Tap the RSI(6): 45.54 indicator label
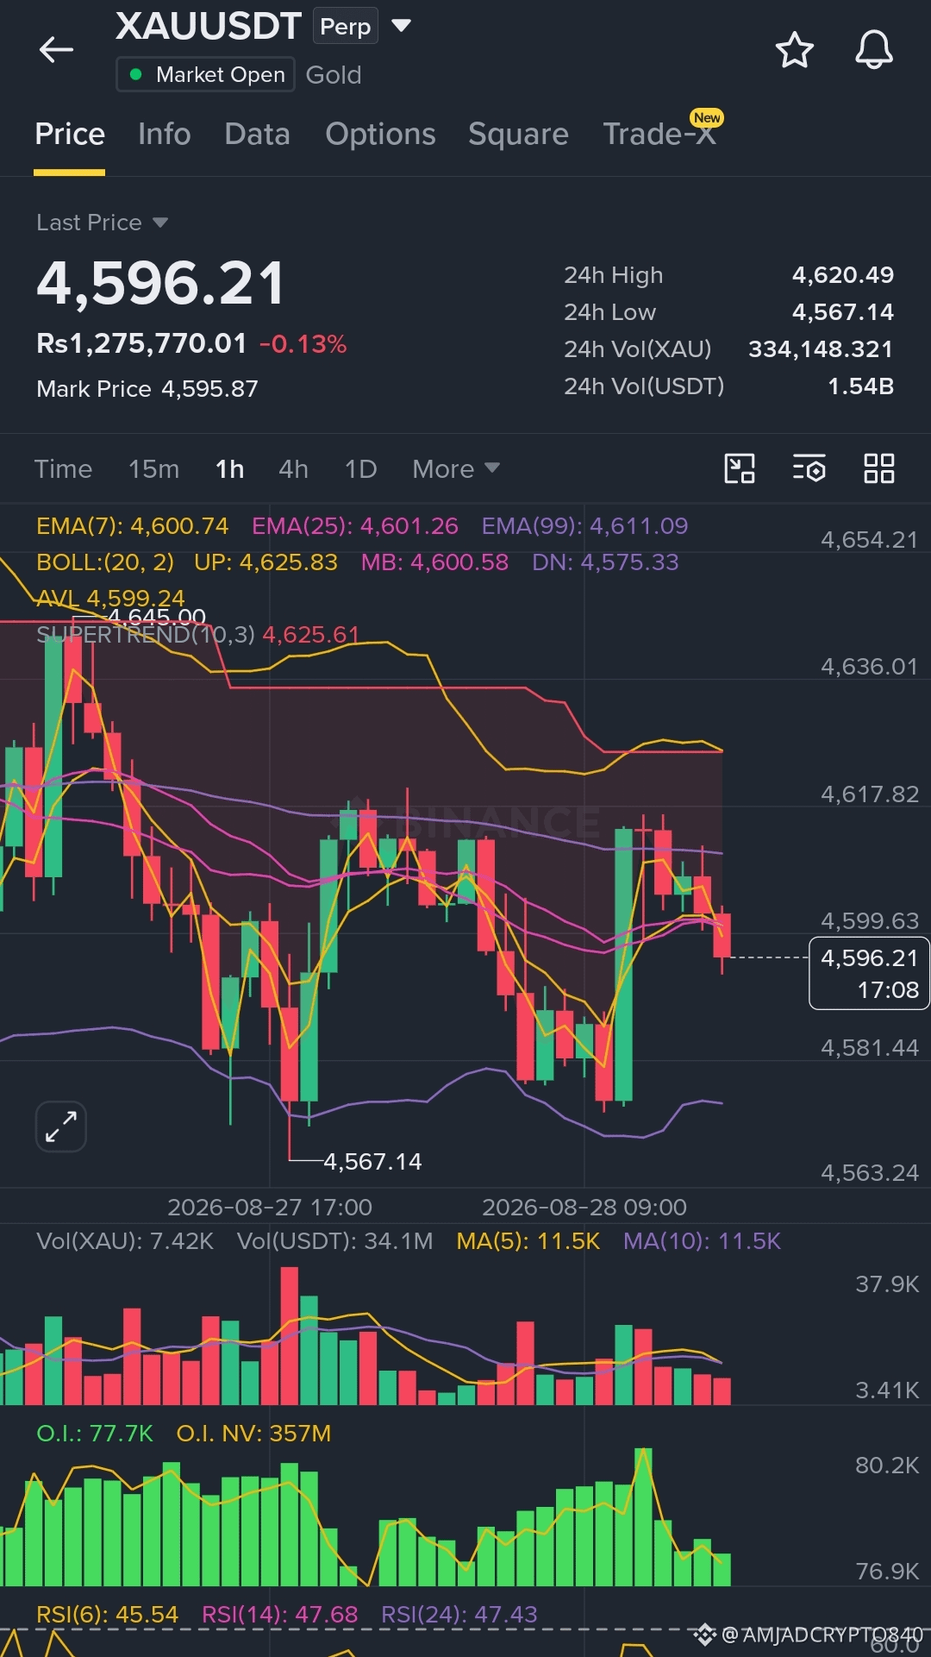Viewport: 931px width, 1657px height. coord(107,1615)
